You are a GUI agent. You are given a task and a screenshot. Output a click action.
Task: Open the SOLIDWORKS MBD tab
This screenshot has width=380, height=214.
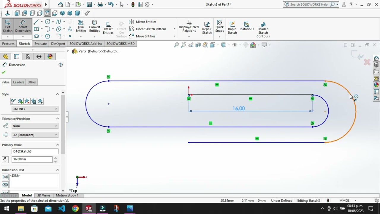121,44
